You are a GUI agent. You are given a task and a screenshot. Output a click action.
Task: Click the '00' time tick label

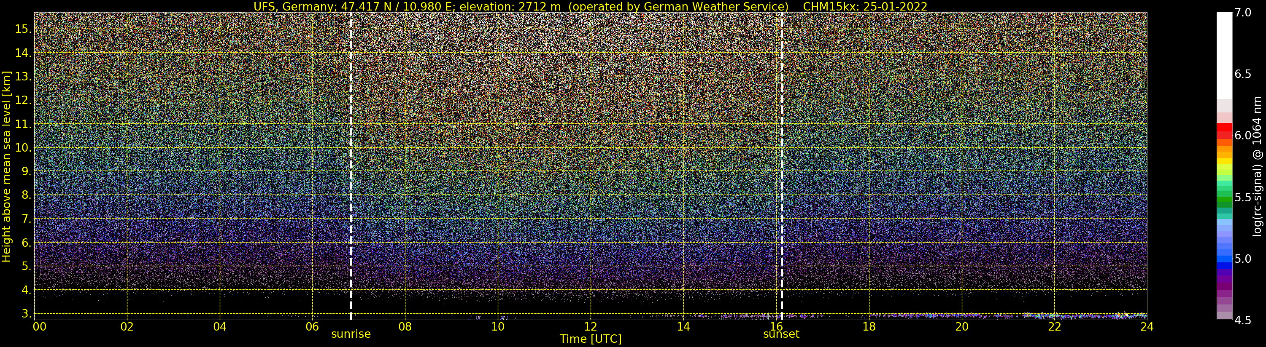coord(40,326)
